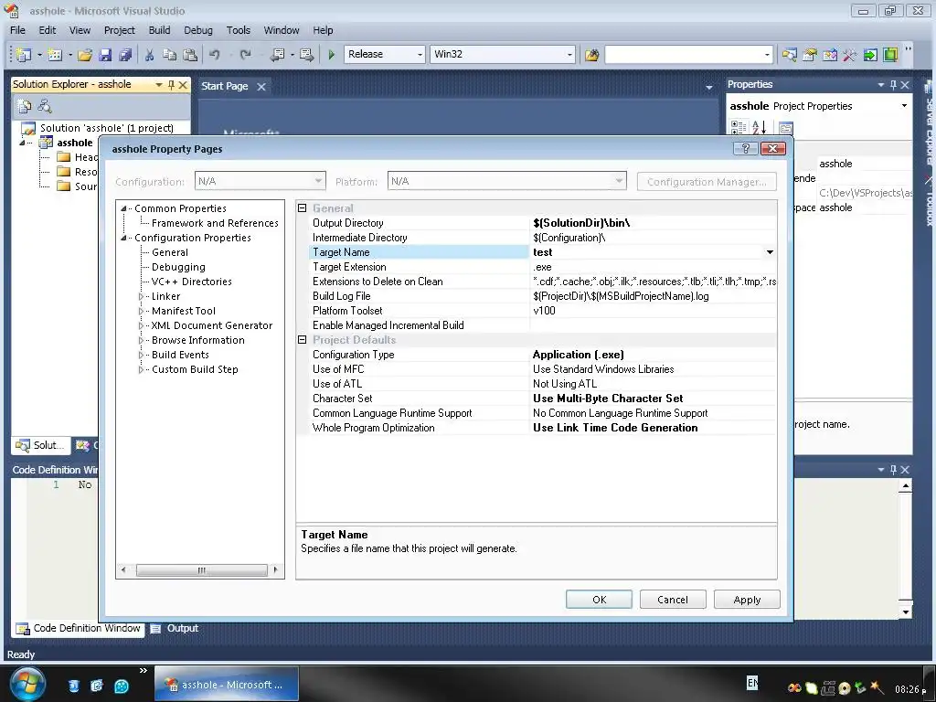This screenshot has width=936, height=702.
Task: Select VC++ Directories tree item
Action: tap(192, 282)
